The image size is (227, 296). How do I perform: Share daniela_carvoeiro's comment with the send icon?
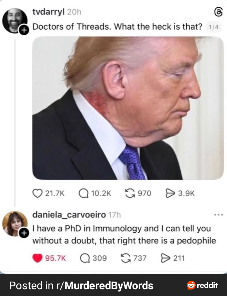pyautogui.click(x=165, y=258)
